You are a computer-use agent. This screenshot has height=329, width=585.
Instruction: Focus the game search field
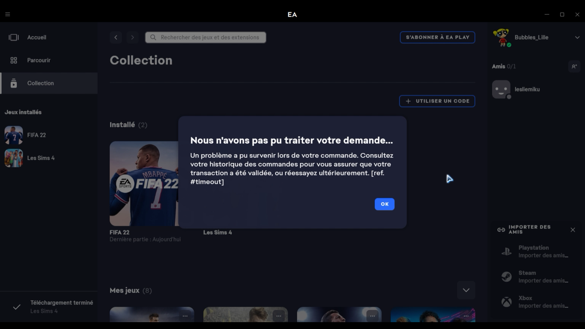pyautogui.click(x=206, y=38)
